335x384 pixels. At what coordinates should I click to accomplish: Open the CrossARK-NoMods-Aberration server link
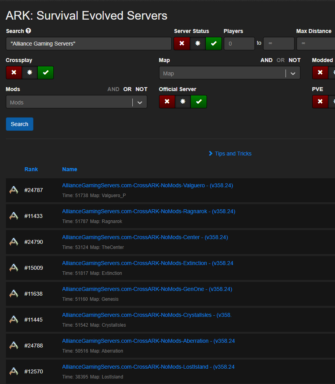click(x=148, y=341)
